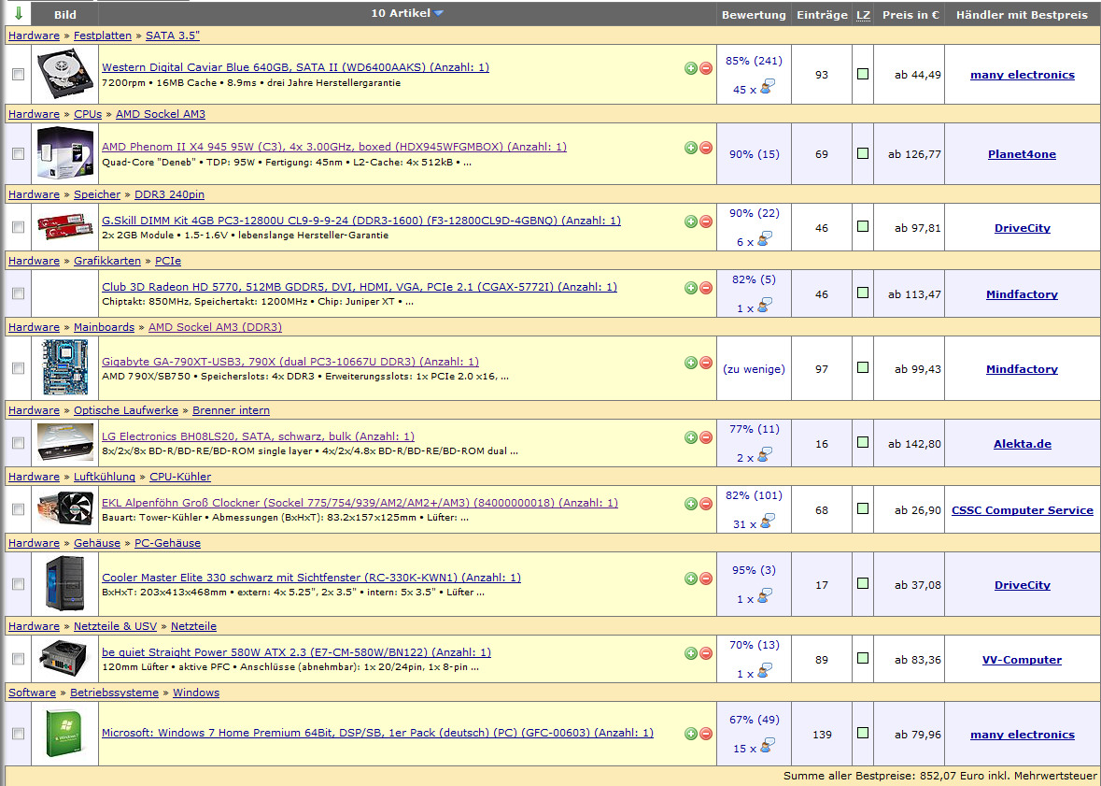Viewport: 1101px width, 786px height.
Task: Increase quantity of EKL Alpenföhn Groß Clockner
Action: [x=691, y=504]
